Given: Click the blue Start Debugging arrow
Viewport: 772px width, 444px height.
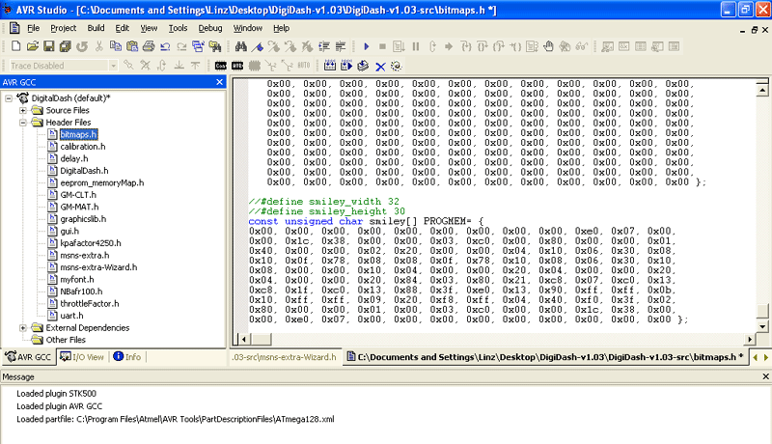Looking at the screenshot, I should click(366, 46).
